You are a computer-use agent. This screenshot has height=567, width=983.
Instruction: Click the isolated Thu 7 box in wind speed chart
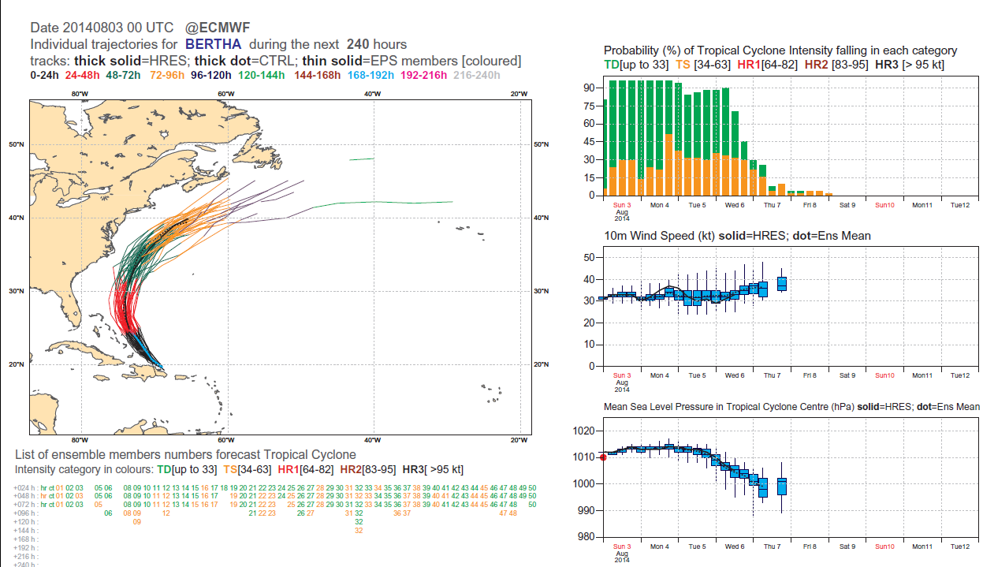781,284
